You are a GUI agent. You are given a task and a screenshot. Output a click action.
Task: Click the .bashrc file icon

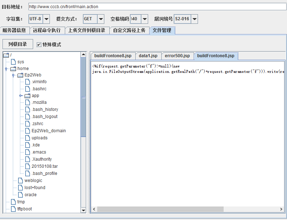pyautogui.click(x=28, y=89)
